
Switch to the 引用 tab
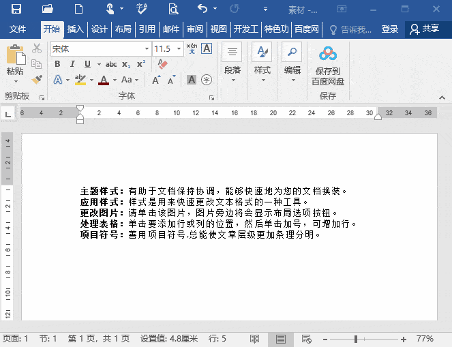(147, 29)
